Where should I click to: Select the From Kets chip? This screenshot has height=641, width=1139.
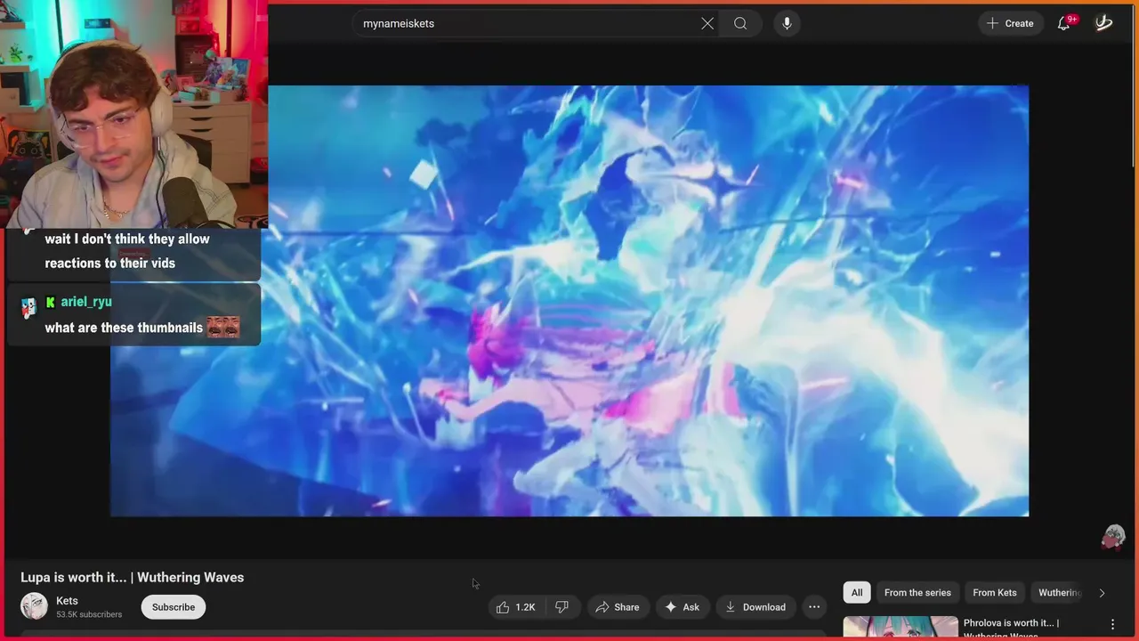[x=995, y=593]
